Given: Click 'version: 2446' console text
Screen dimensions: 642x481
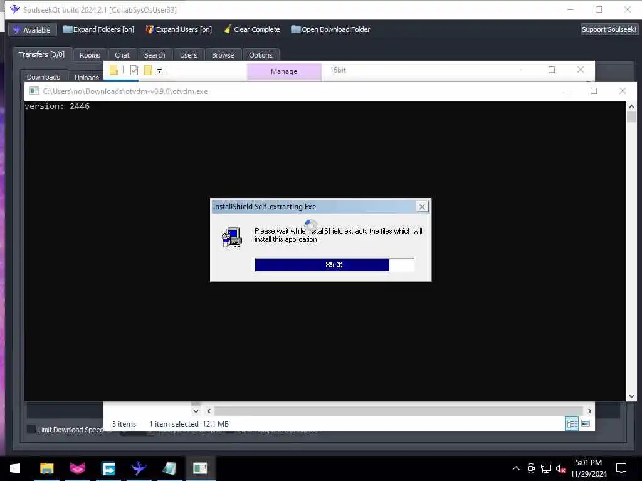Looking at the screenshot, I should (x=57, y=106).
